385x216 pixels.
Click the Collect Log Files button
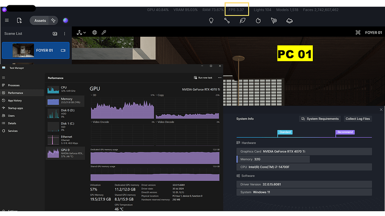358,118
